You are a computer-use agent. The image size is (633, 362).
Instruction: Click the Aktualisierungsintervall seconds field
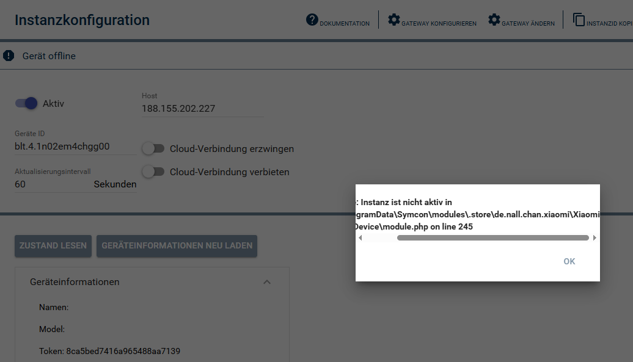[52, 184]
